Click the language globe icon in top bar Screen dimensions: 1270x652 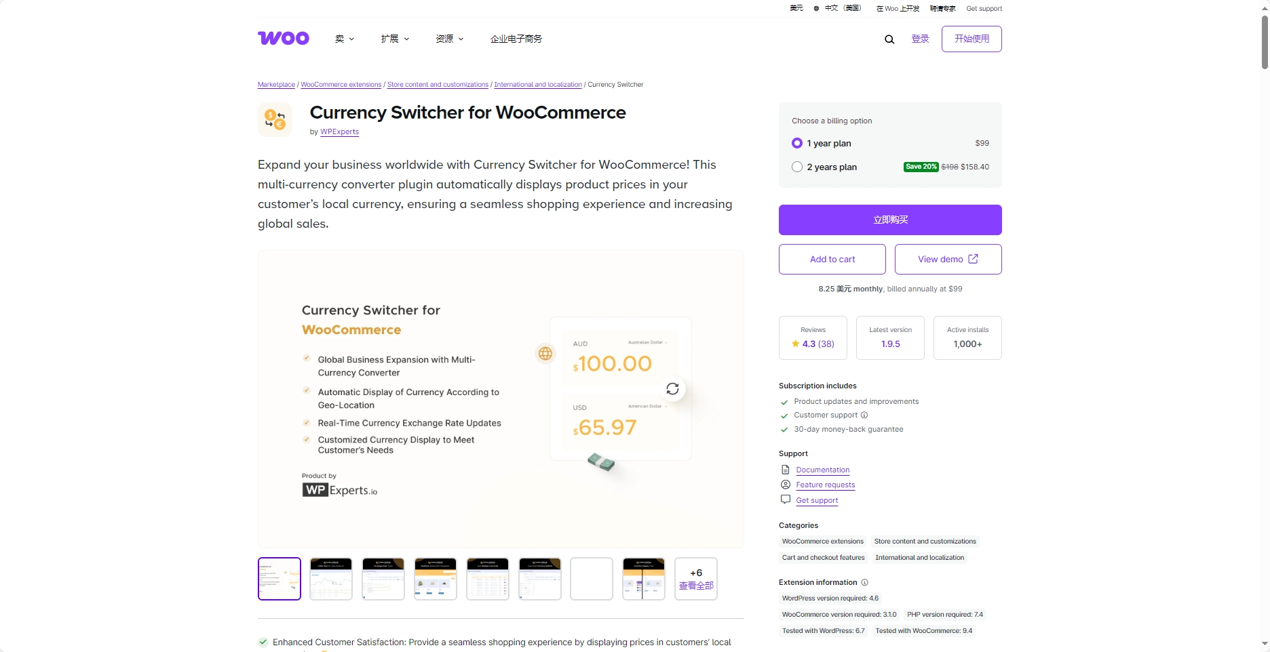click(x=816, y=9)
